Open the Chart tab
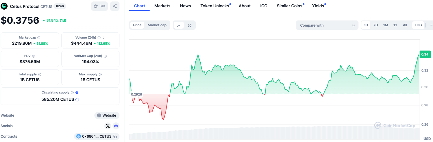Image resolution: width=433 pixels, height=142 pixels. 139,6
